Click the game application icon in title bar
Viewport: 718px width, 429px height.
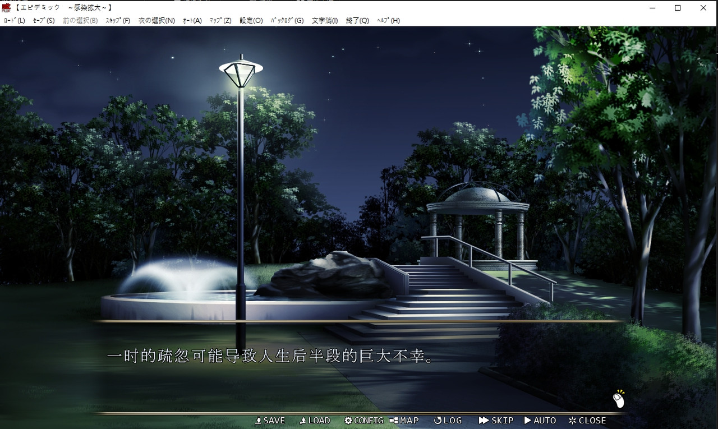(x=7, y=7)
